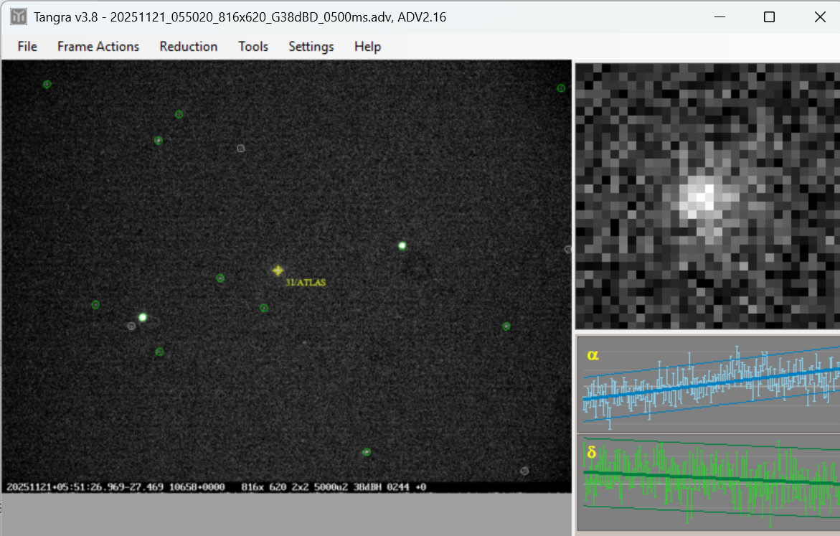Click the green-circled star in top-left corner
Screen dimensions: 840x536
[47, 84]
